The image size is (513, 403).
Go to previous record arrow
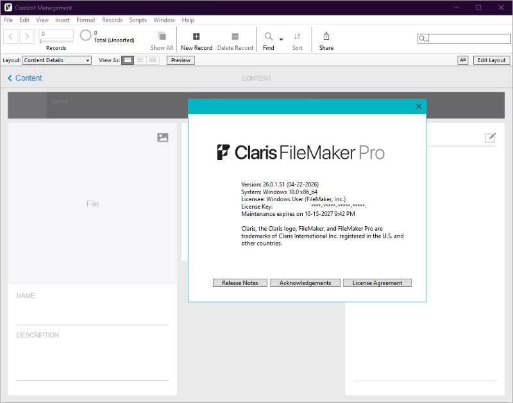coord(10,37)
